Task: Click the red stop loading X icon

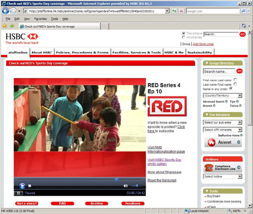Action: click(x=181, y=11)
